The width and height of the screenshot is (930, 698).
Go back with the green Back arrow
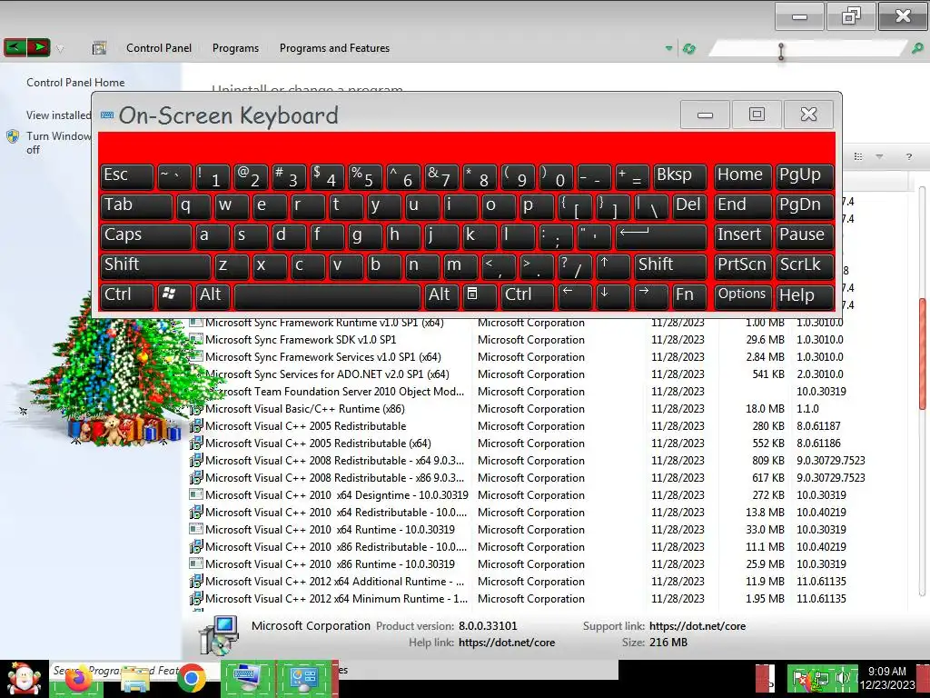15,47
